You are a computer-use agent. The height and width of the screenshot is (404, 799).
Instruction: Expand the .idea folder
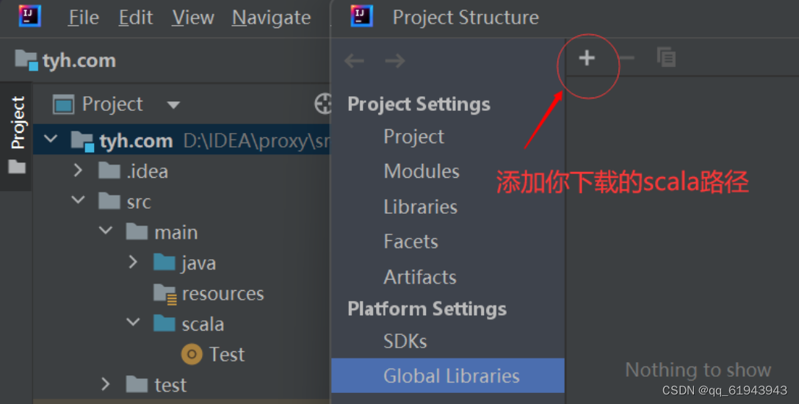[77, 170]
